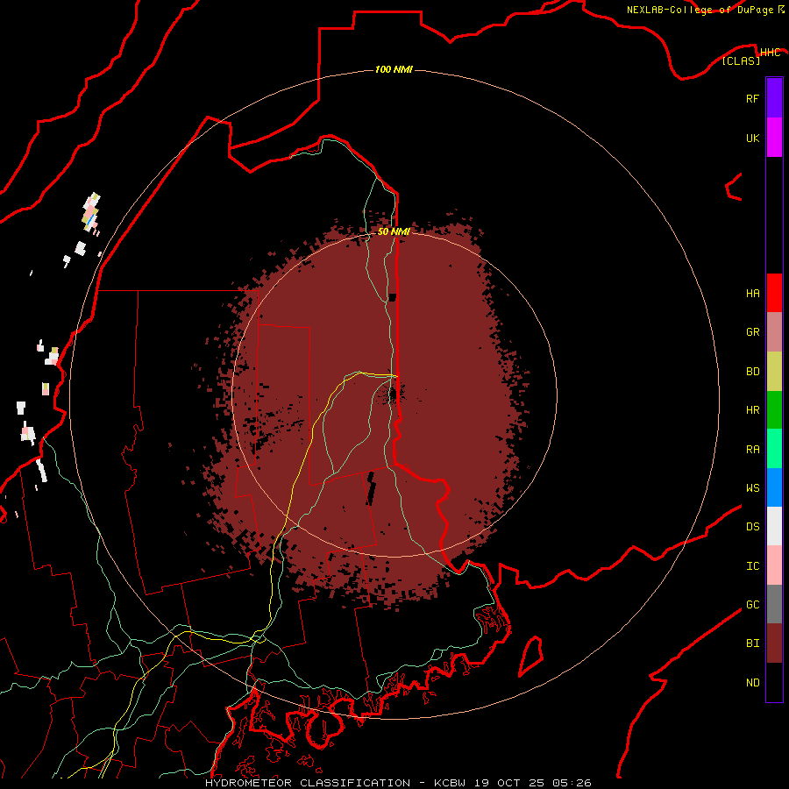Click the DS legend label

tap(752, 527)
